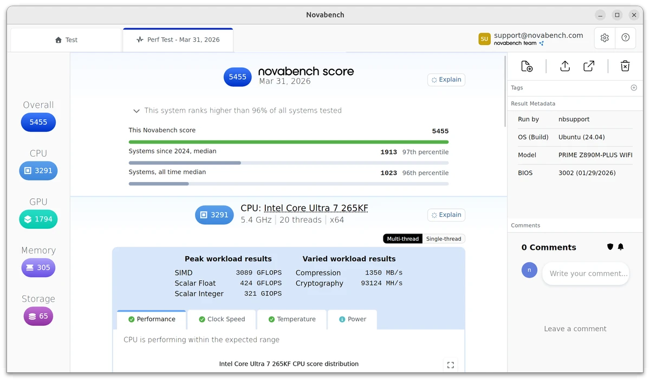The width and height of the screenshot is (650, 381).
Task: Open result in external window icon
Action: [x=589, y=66]
